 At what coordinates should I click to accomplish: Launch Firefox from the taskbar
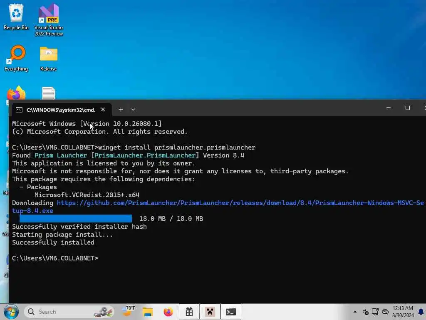168,312
